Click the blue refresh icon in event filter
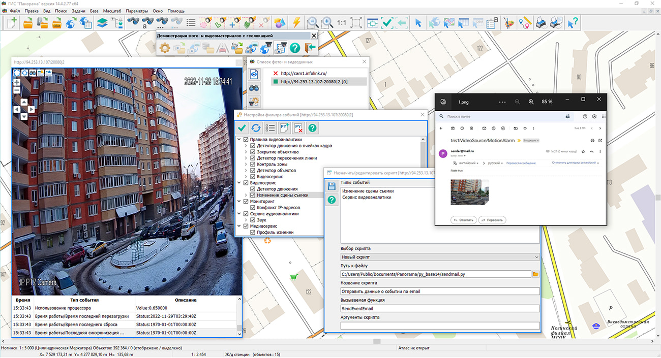This screenshot has height=358, width=661. click(256, 128)
